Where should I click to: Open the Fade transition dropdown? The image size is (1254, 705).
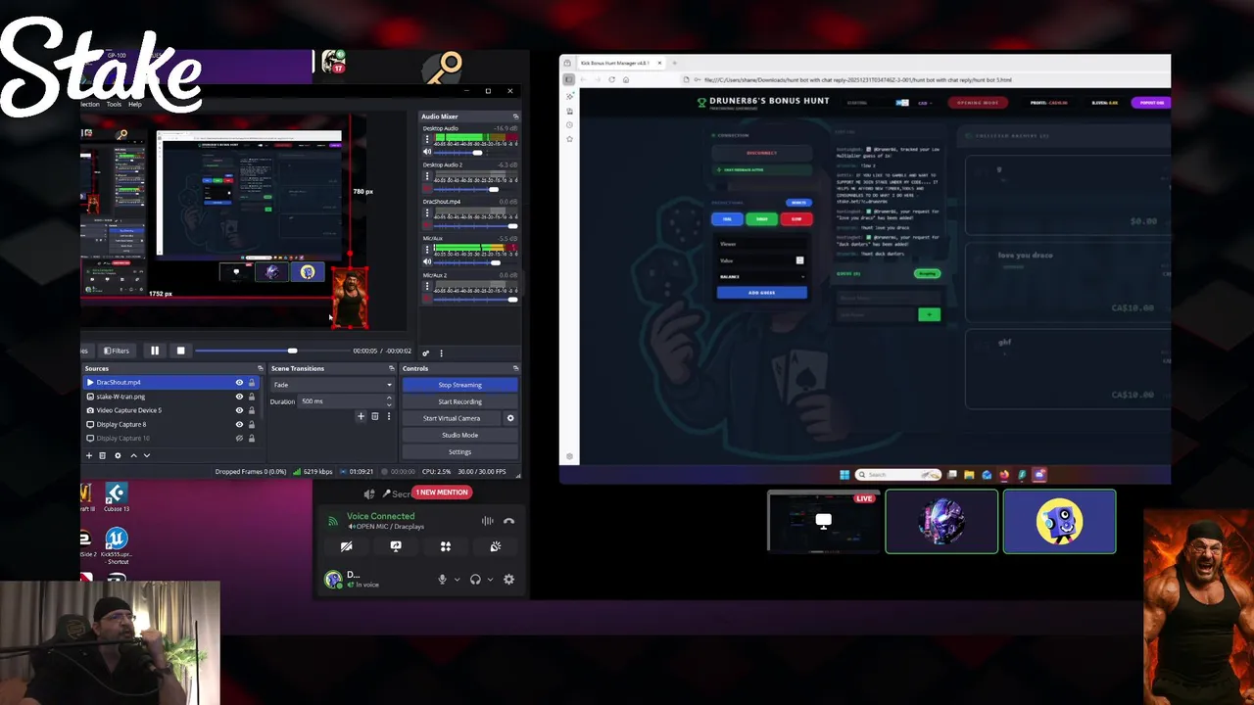(332, 385)
